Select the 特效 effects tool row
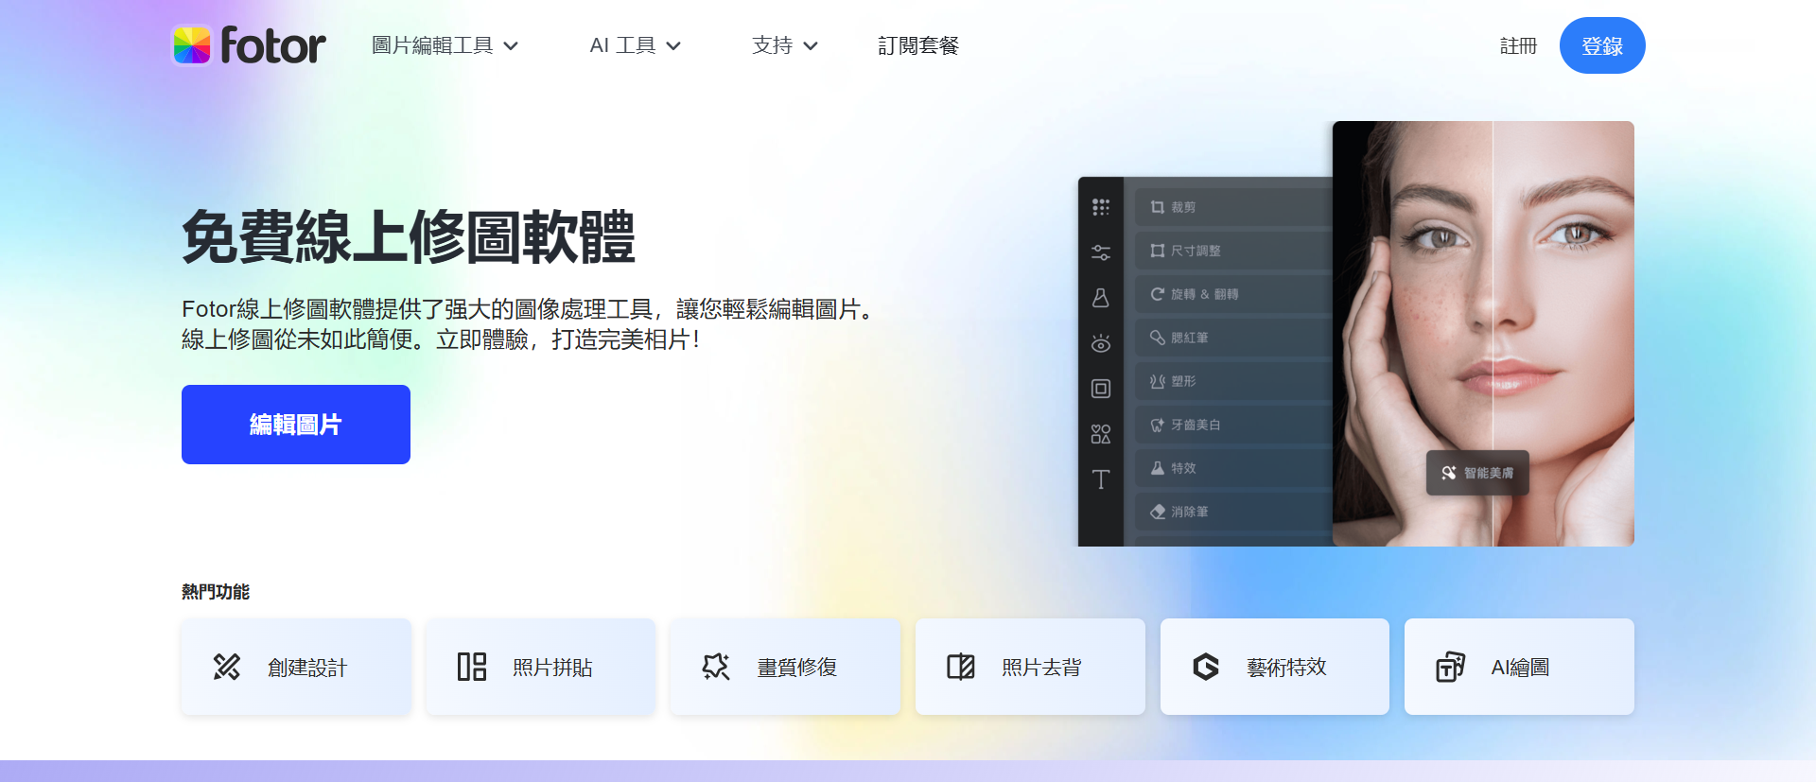 (x=1234, y=468)
